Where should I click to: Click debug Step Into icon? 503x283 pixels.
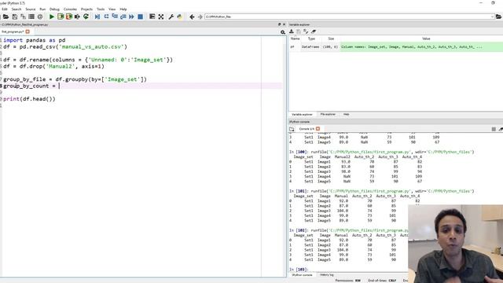click(x=115, y=17)
